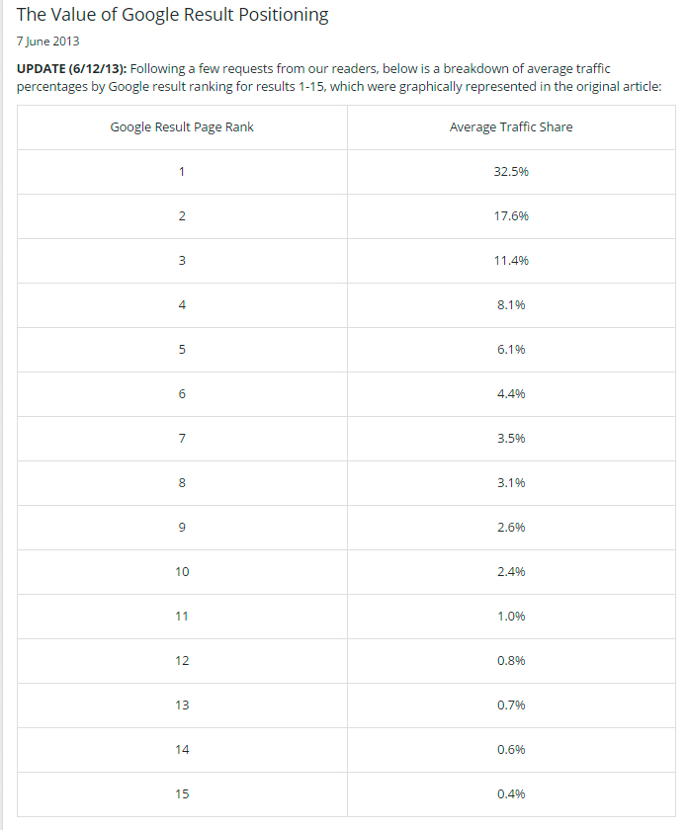Click the rank 4 cell
The image size is (688, 830).
point(182,305)
